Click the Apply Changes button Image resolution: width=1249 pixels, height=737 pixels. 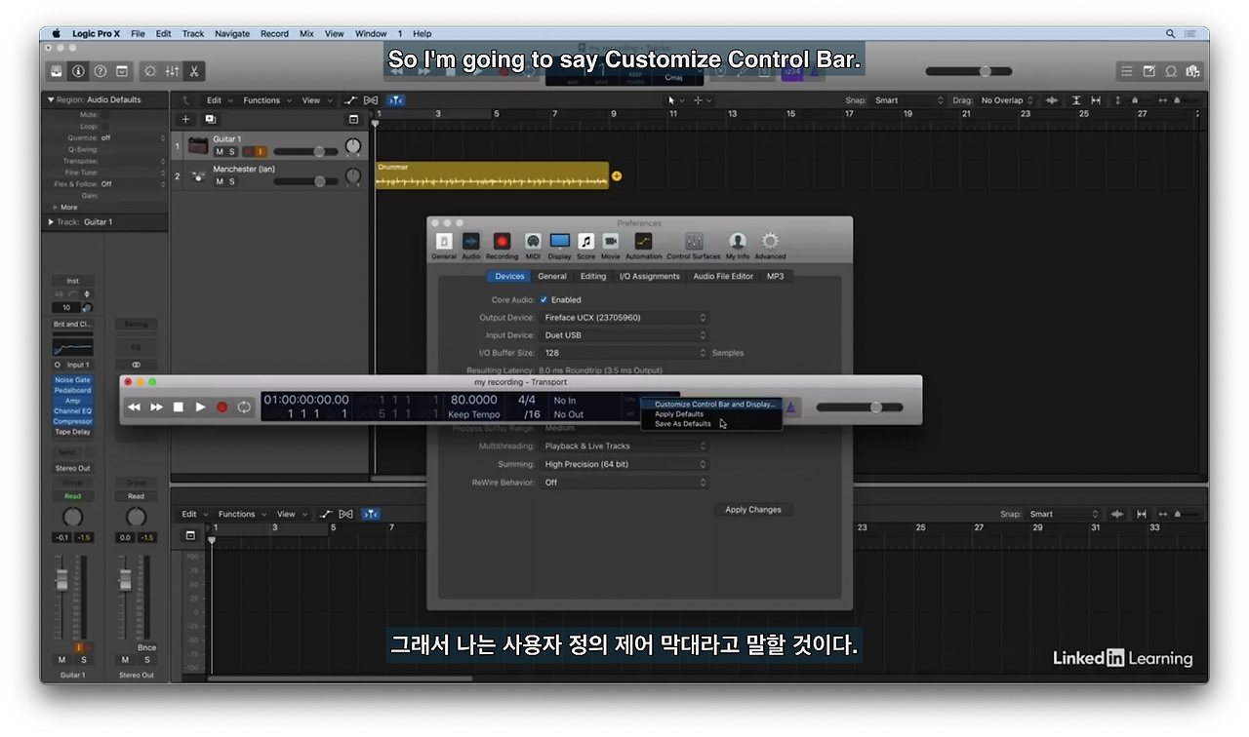[x=753, y=509]
